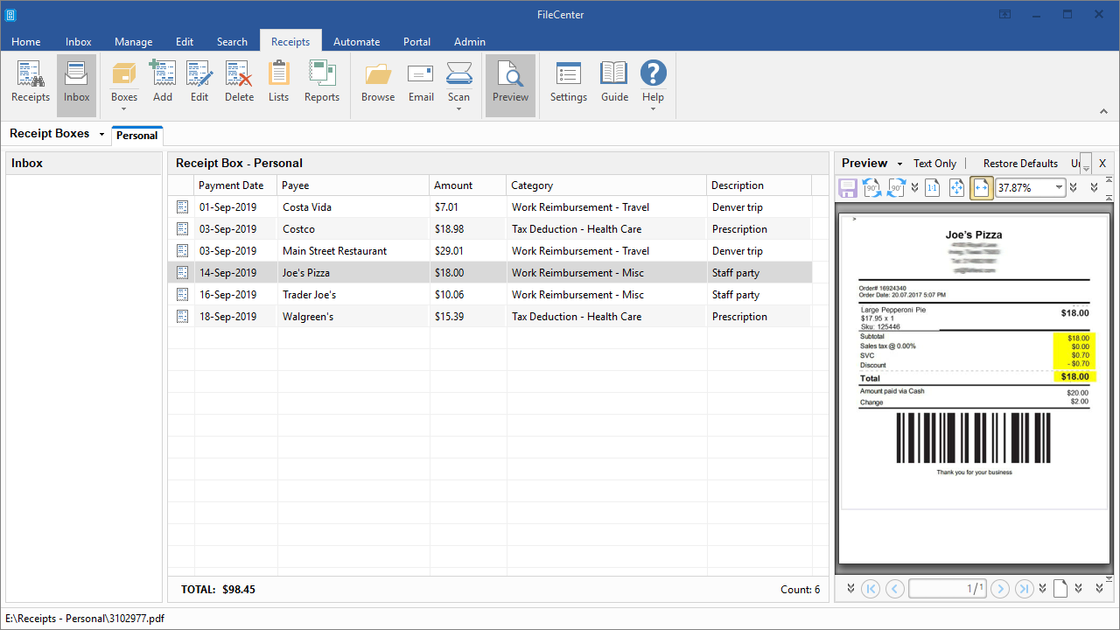Click the preview page number field
1120x630 pixels.
948,589
